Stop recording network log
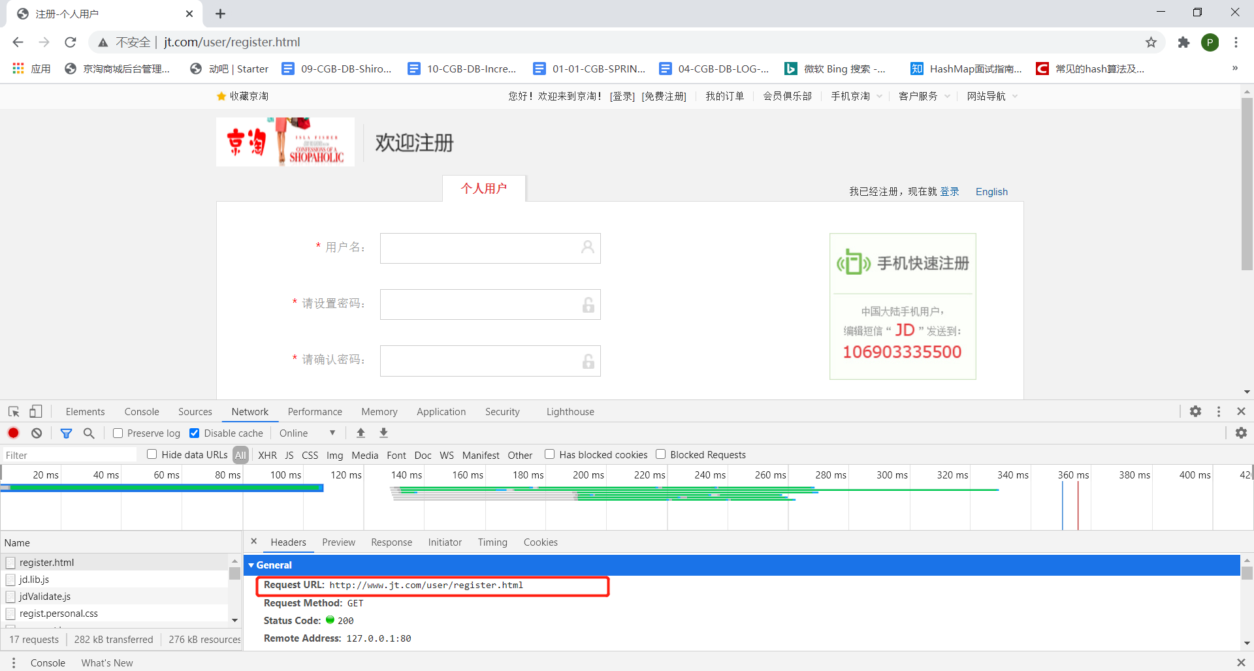This screenshot has width=1254, height=671. click(x=13, y=433)
